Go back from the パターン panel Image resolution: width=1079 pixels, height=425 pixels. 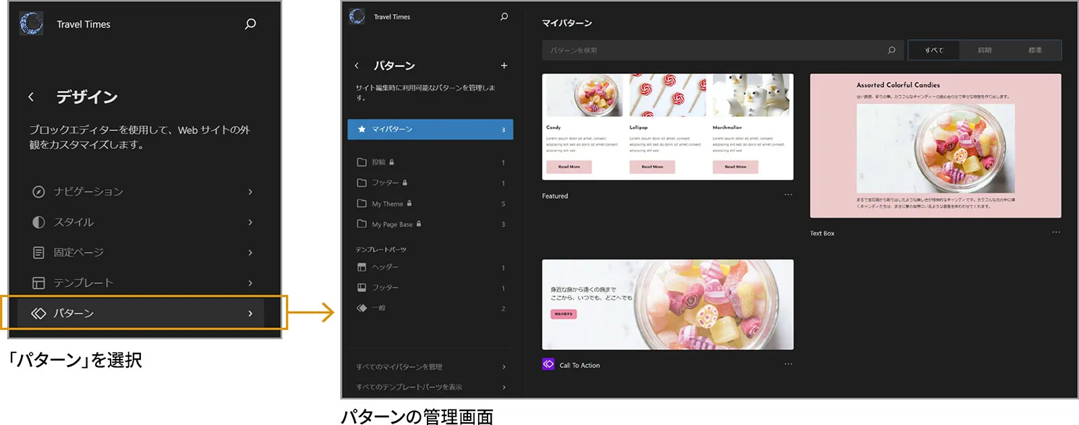coord(357,66)
